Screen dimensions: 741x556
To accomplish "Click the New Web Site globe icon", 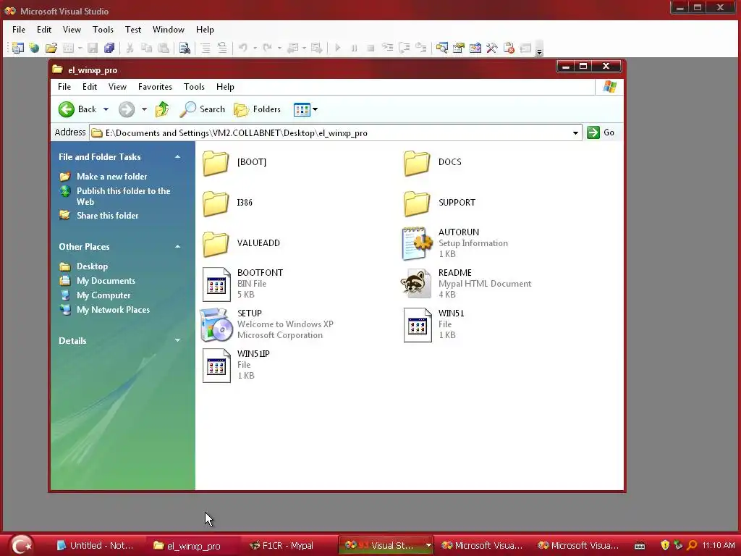I will 34,48.
